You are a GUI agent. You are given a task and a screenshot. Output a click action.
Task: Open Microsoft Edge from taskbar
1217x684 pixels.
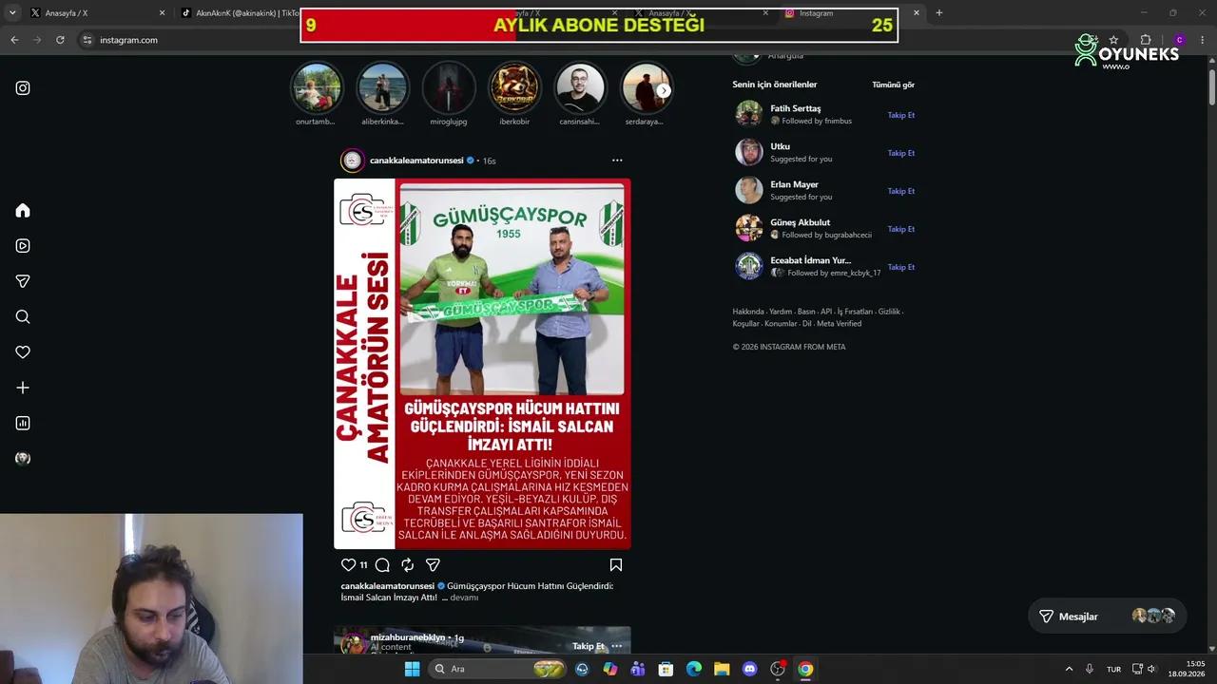[x=694, y=669]
